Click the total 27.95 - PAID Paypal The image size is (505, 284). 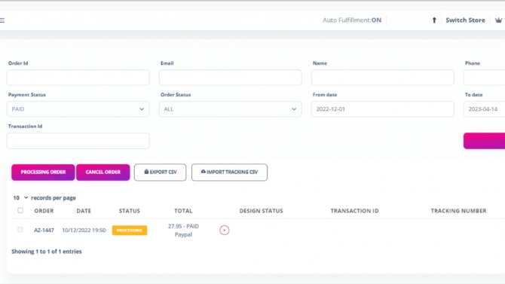[183, 231]
